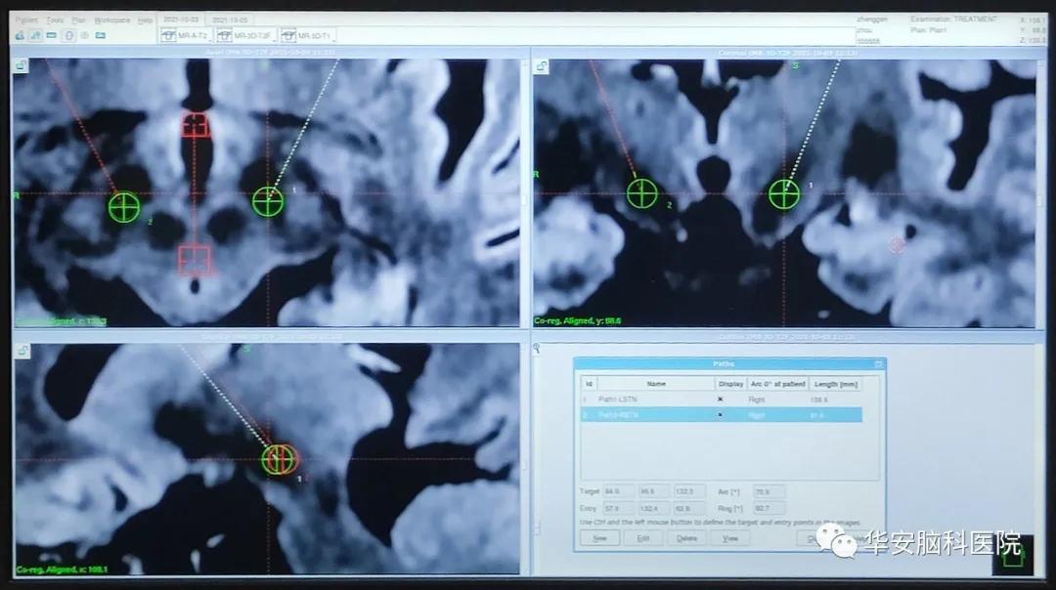1056x590 pixels.
Task: Click the red circle marker in Coronal view
Action: click(x=897, y=245)
